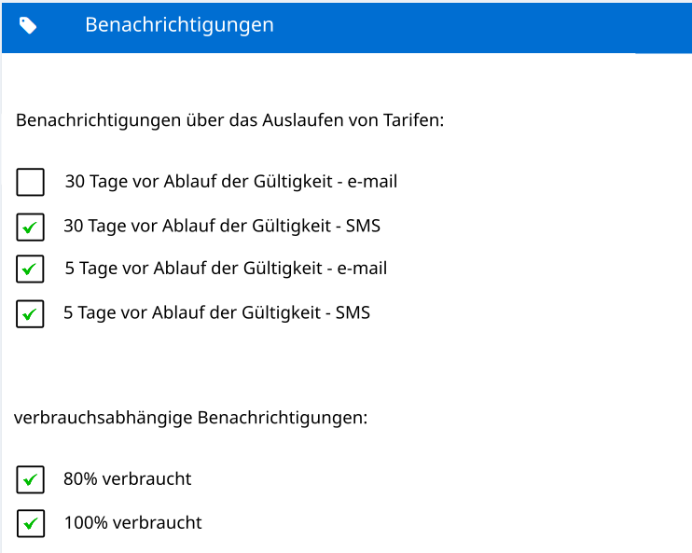Uncheck the 30 Tage SMS checkbox
The height and width of the screenshot is (553, 692).
31,227
